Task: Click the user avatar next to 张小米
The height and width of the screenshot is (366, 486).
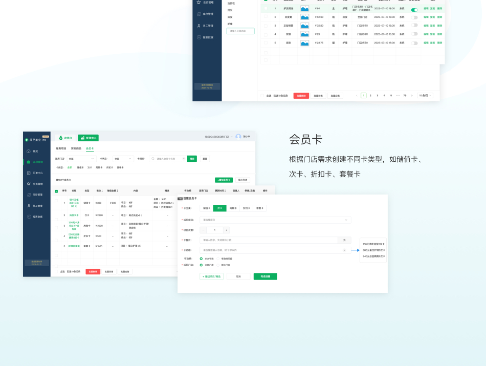Action: coord(238,137)
